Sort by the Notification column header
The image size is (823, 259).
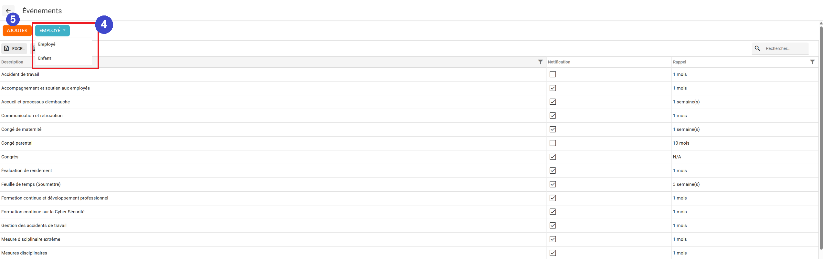pyautogui.click(x=559, y=62)
